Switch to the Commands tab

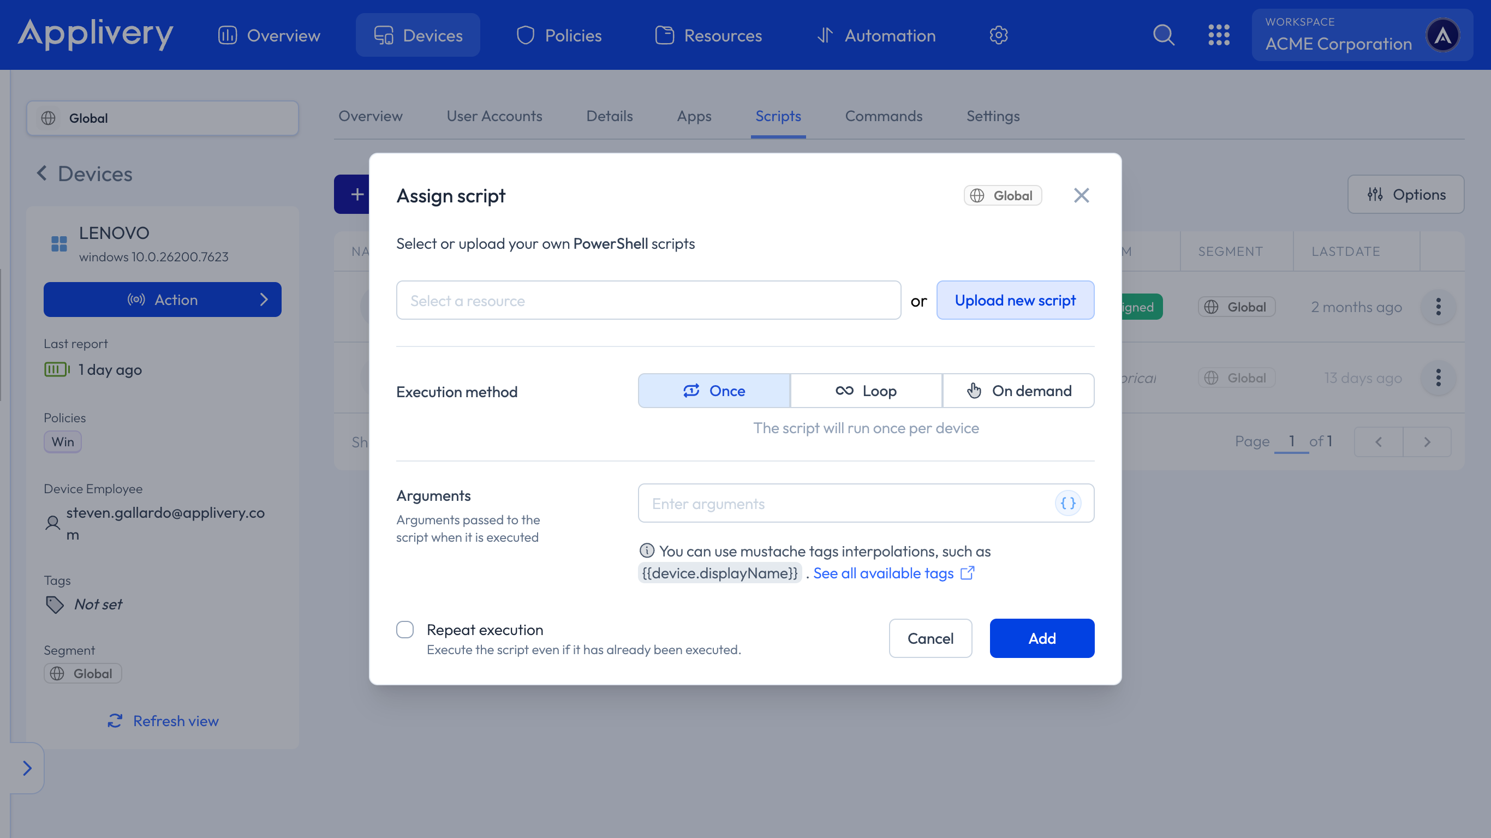[x=883, y=116]
